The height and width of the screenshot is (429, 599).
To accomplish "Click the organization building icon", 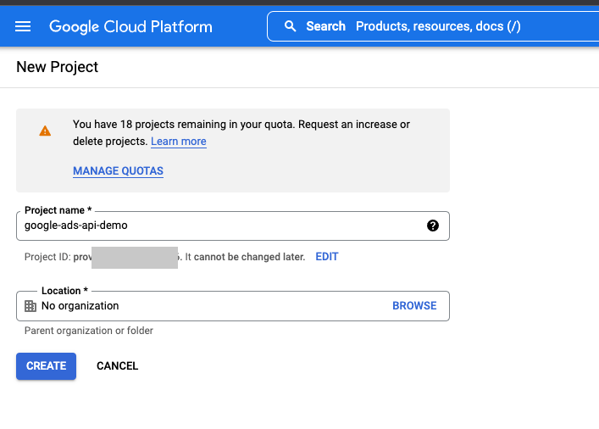I will pos(31,306).
